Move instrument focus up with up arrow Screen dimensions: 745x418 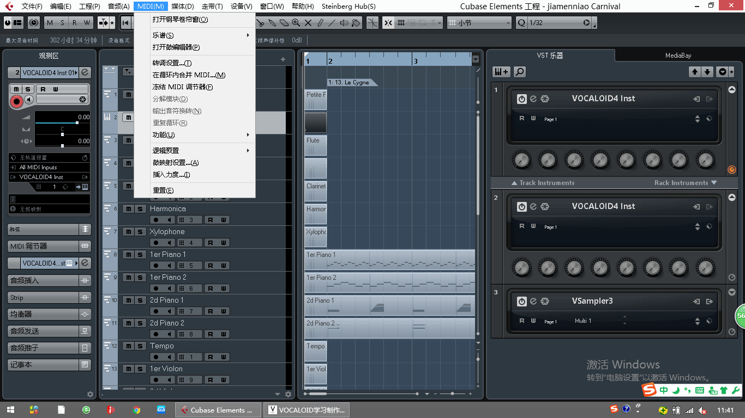[694, 72]
